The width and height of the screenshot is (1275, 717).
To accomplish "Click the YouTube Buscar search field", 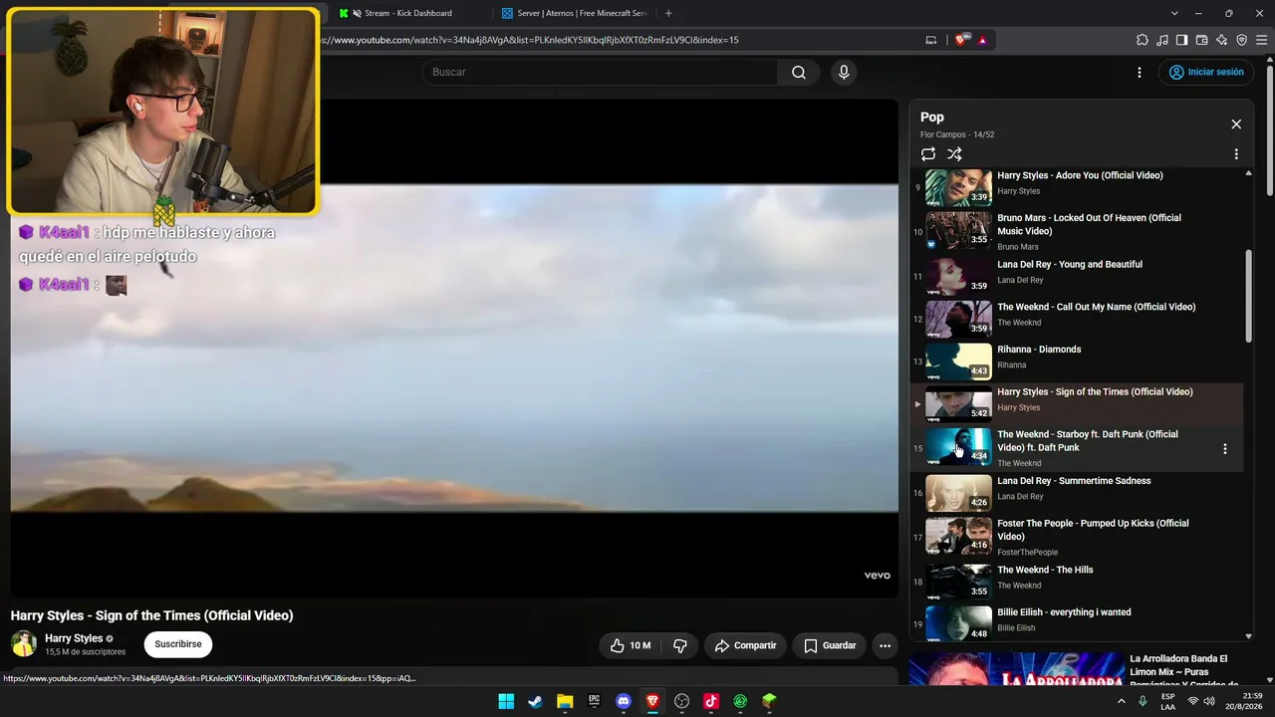I will tap(601, 72).
